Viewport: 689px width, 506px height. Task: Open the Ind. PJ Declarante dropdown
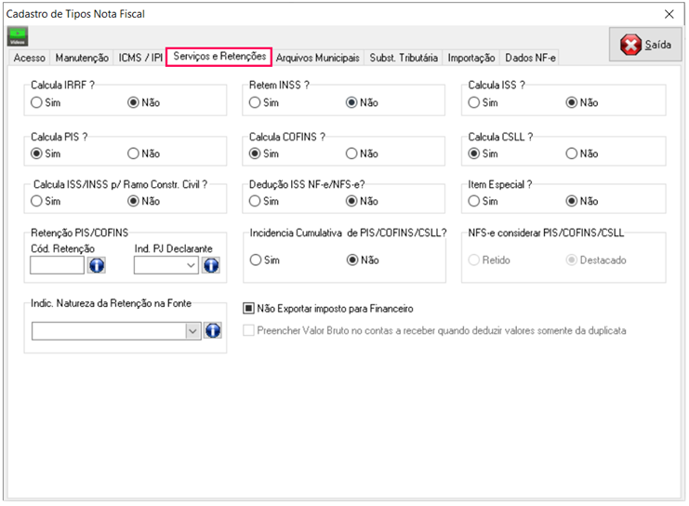point(192,265)
